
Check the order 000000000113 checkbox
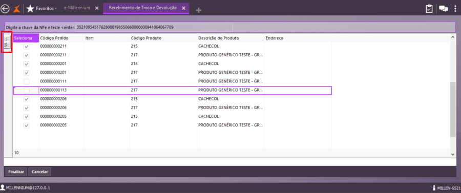[x=27, y=91]
